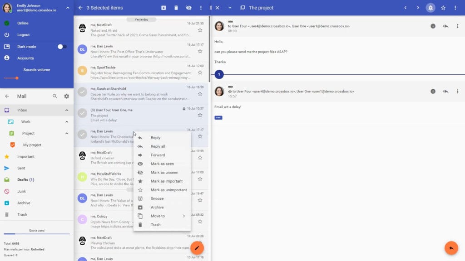Deselect the Sarah at Sharehold email checkmark
This screenshot has width=465, height=261.
coord(82,92)
